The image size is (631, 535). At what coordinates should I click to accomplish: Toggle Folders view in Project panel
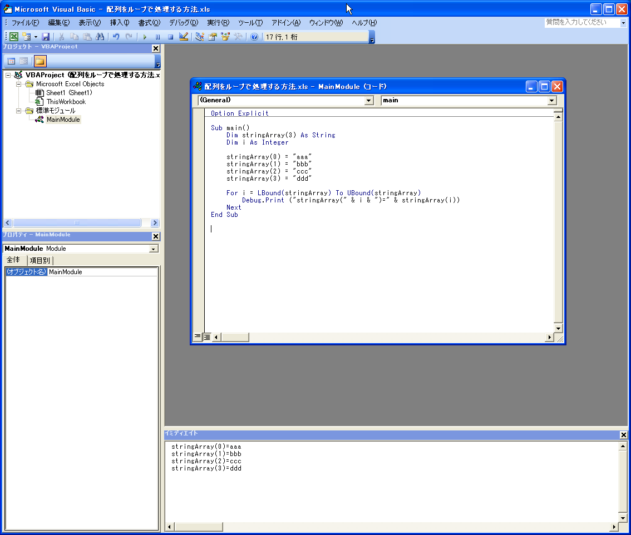(40, 61)
